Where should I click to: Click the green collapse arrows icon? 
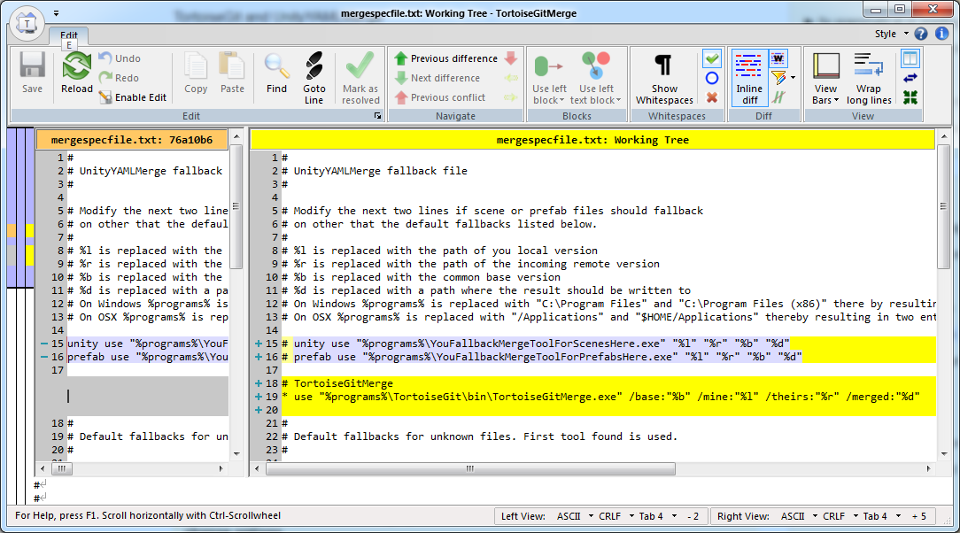click(x=910, y=97)
